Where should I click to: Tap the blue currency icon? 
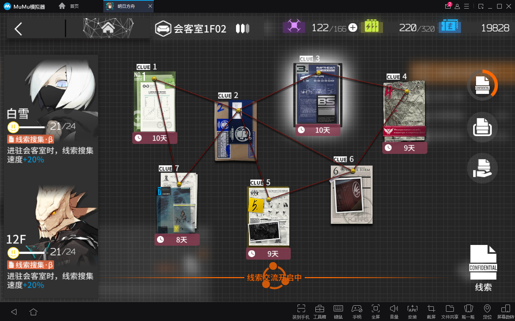coord(450,26)
